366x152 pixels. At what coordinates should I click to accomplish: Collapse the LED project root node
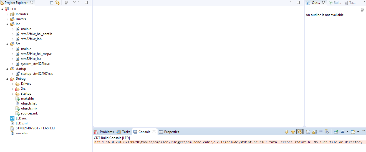[x=2, y=9]
